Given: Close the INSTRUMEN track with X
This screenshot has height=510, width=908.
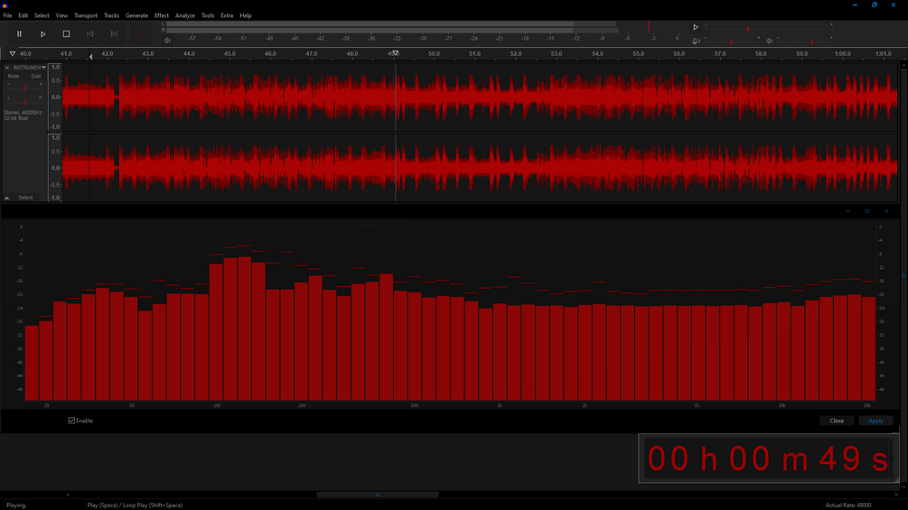Looking at the screenshot, I should point(7,68).
